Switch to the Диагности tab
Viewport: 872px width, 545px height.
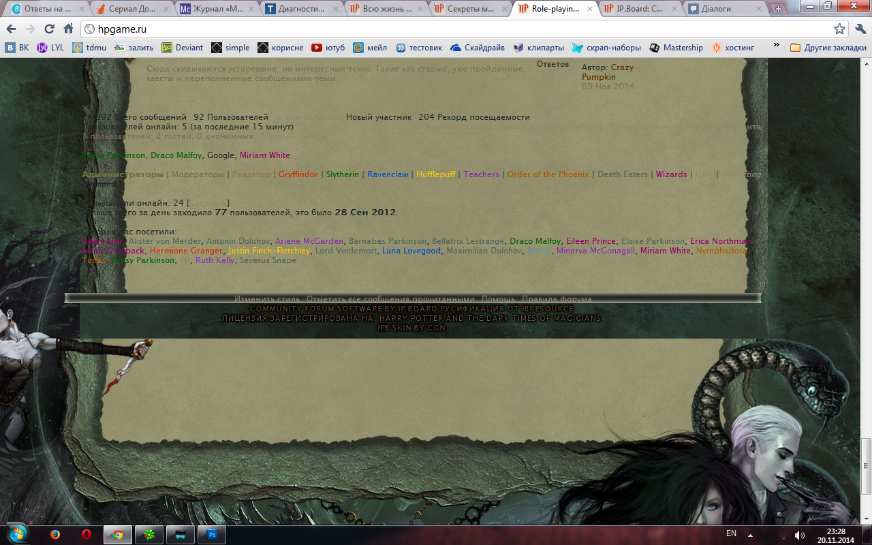[x=300, y=9]
